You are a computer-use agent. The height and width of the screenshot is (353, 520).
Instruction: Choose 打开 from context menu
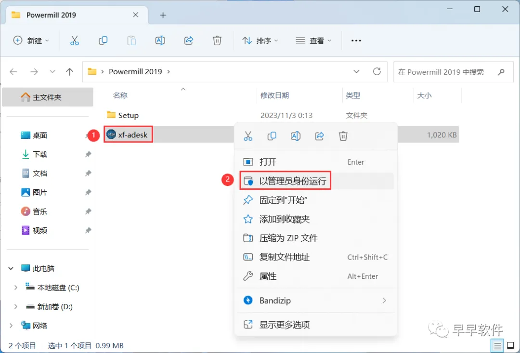316,162
